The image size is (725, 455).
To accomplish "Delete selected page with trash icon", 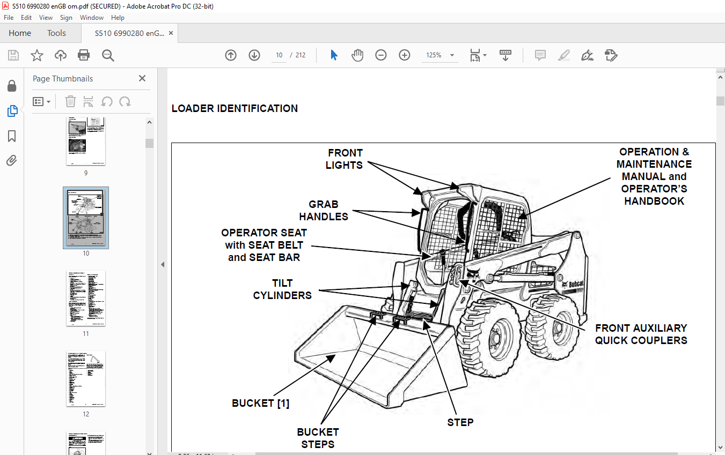I will [70, 101].
